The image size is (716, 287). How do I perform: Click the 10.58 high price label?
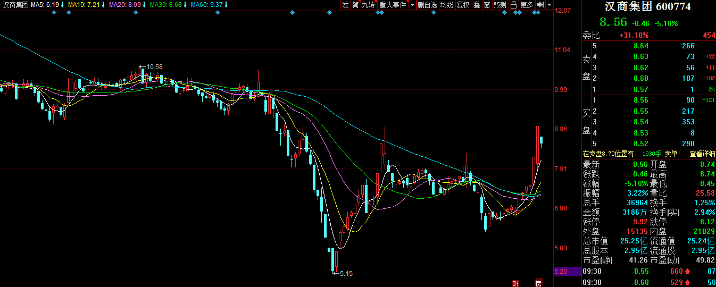[x=154, y=66]
